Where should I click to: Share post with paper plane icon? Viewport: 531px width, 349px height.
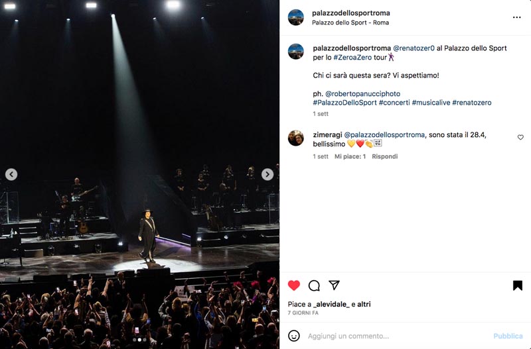pos(334,285)
